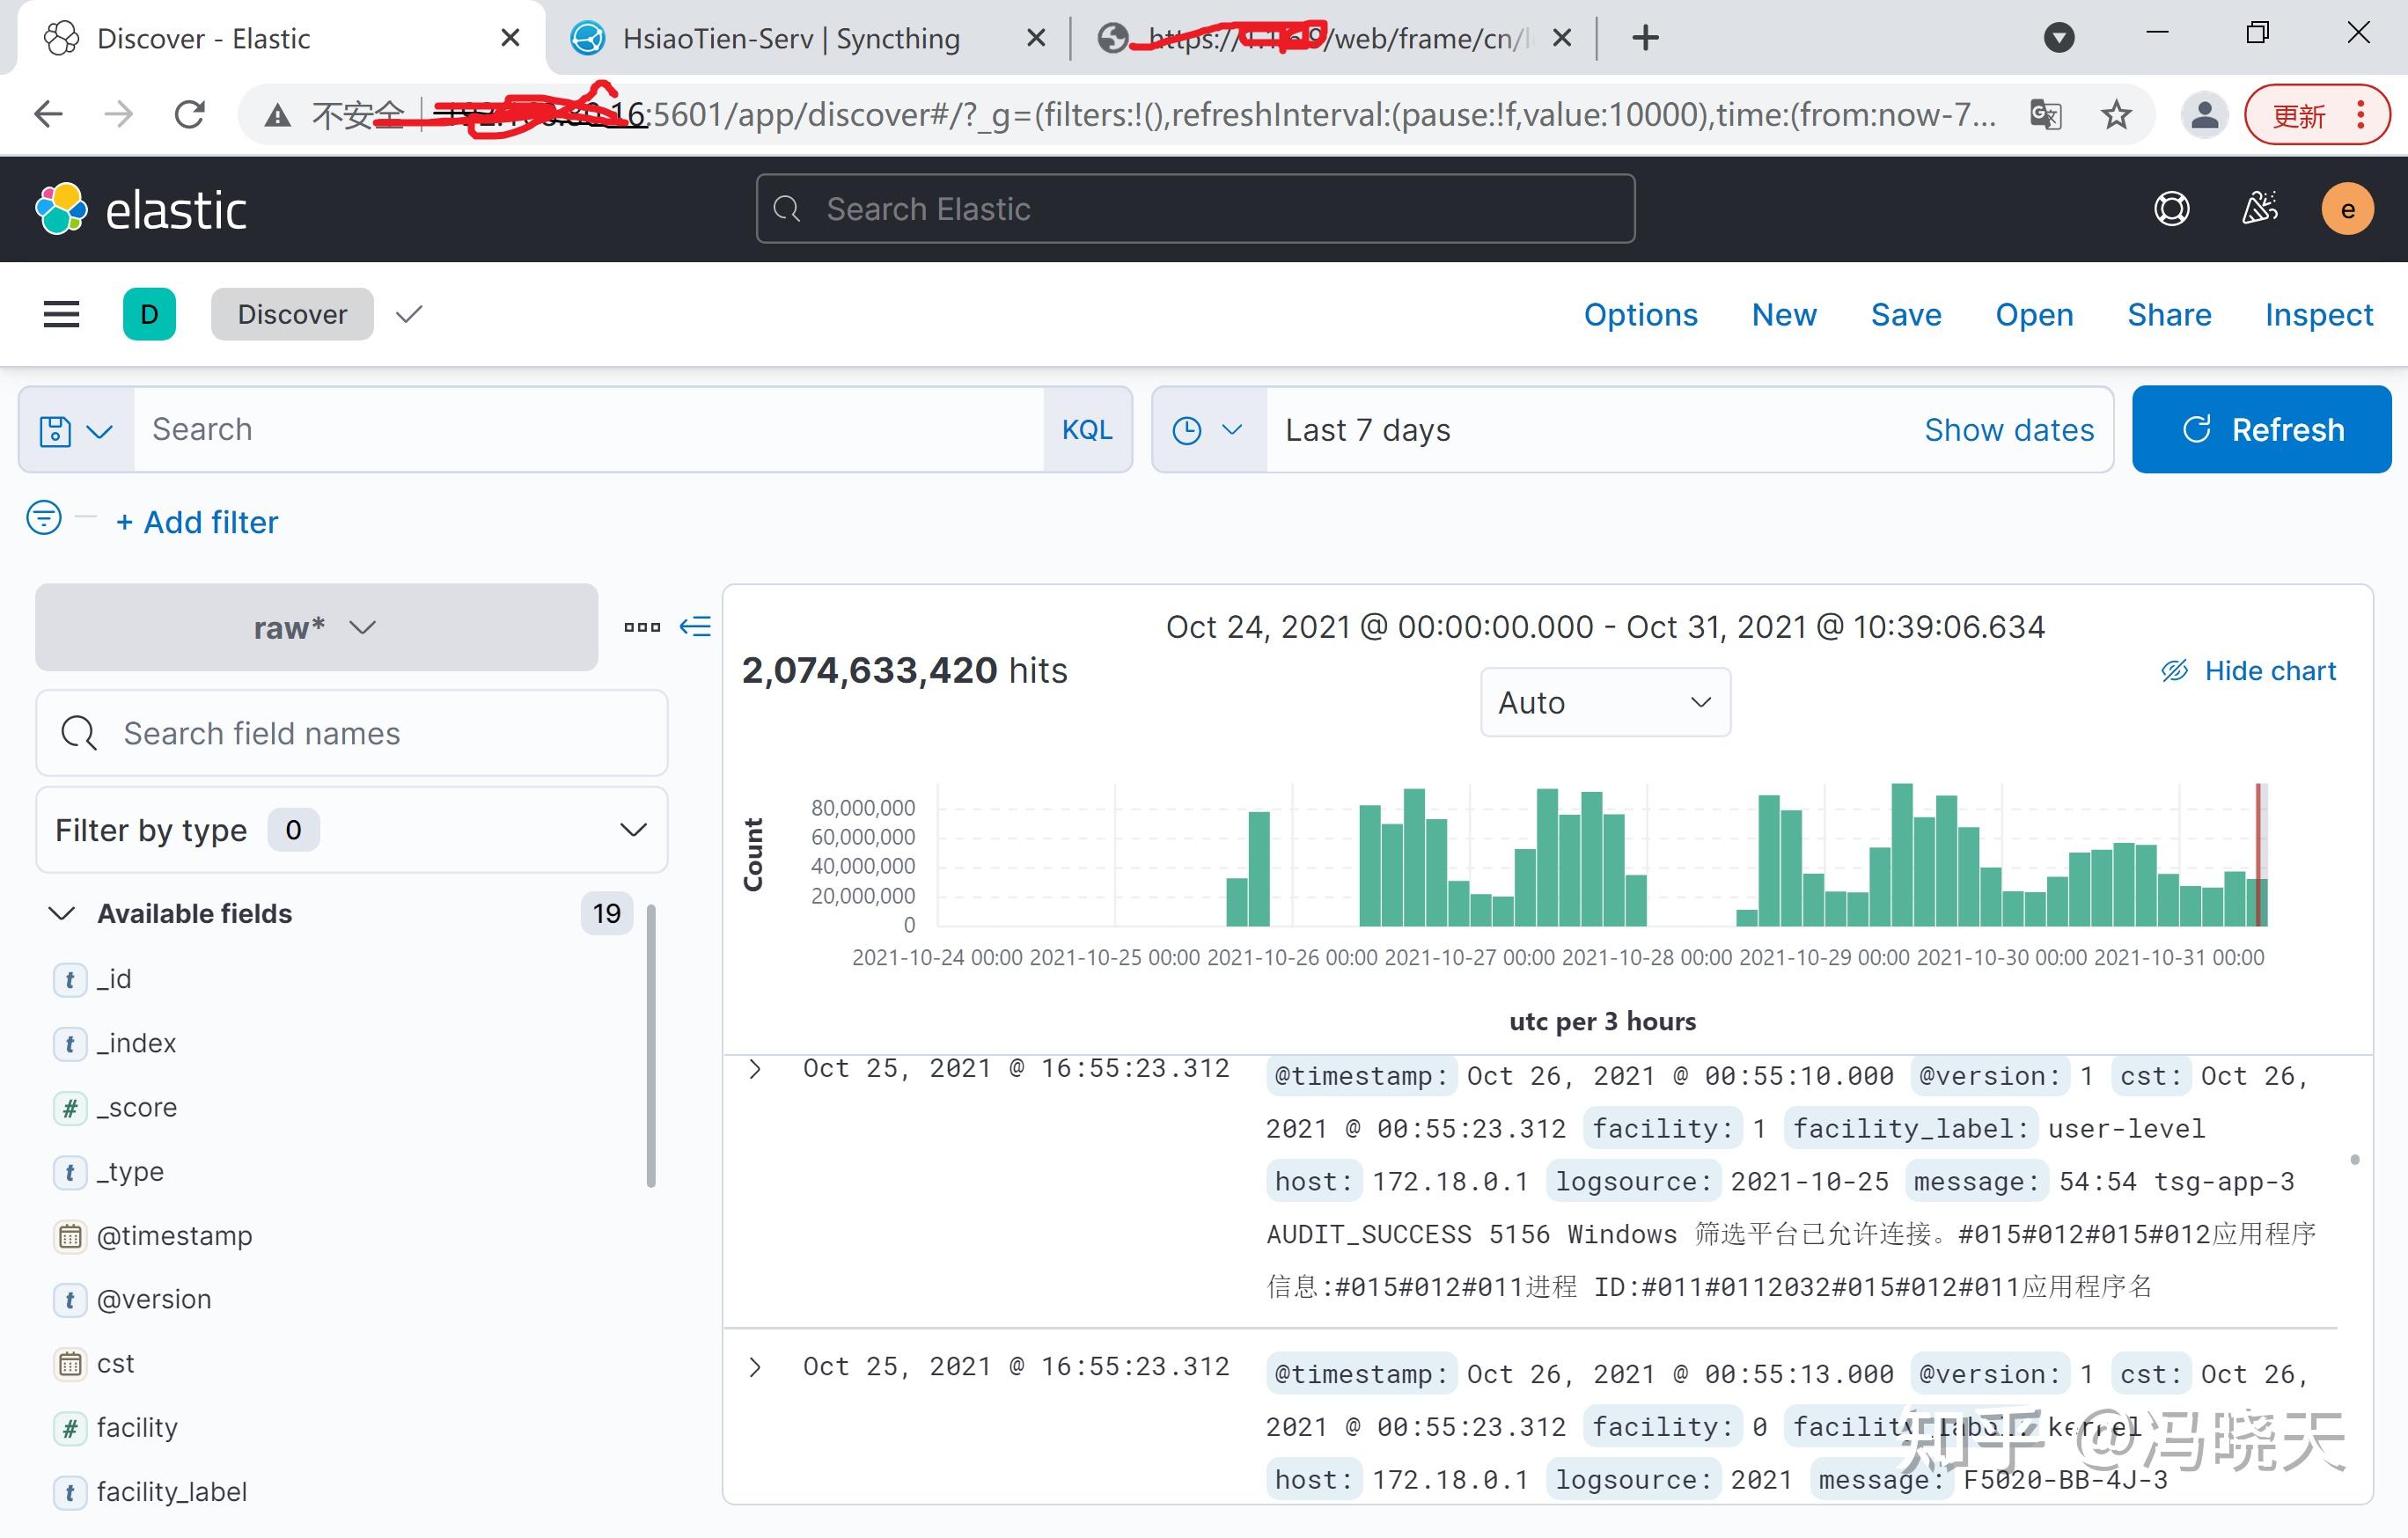Expand the first document row arrow
The height and width of the screenshot is (1538, 2408).
pyautogui.click(x=755, y=1069)
